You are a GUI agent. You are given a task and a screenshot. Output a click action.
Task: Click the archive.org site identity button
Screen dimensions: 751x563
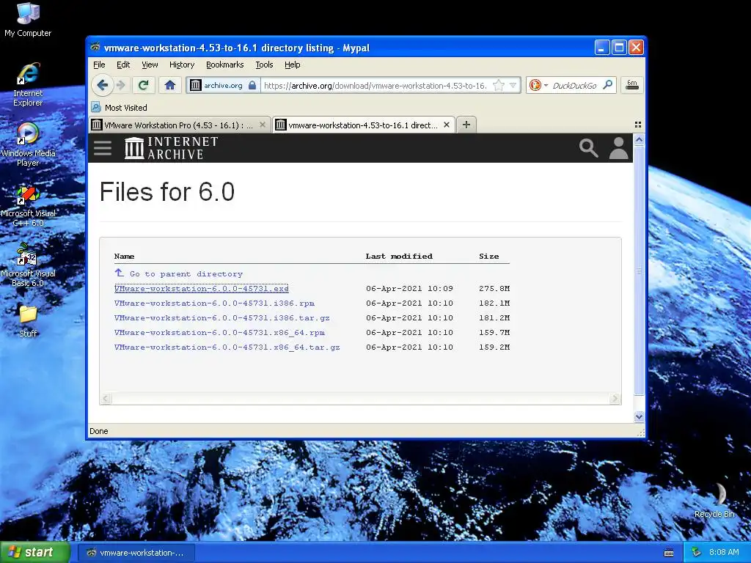[223, 85]
